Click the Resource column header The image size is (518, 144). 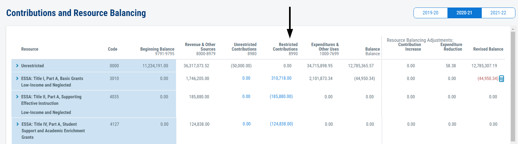pos(30,49)
